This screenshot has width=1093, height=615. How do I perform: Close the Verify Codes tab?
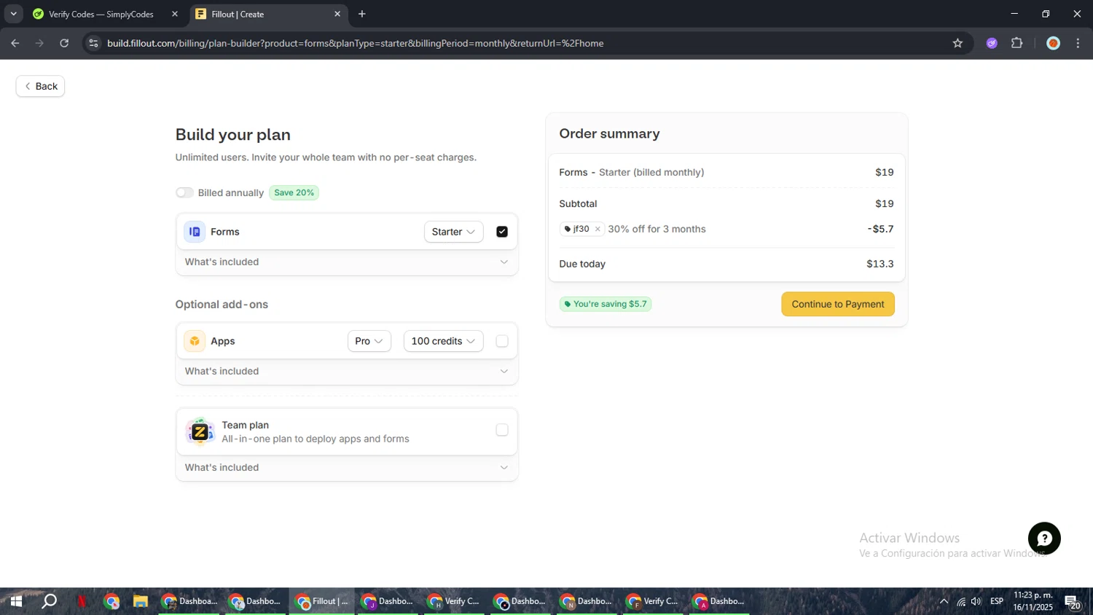click(x=175, y=14)
